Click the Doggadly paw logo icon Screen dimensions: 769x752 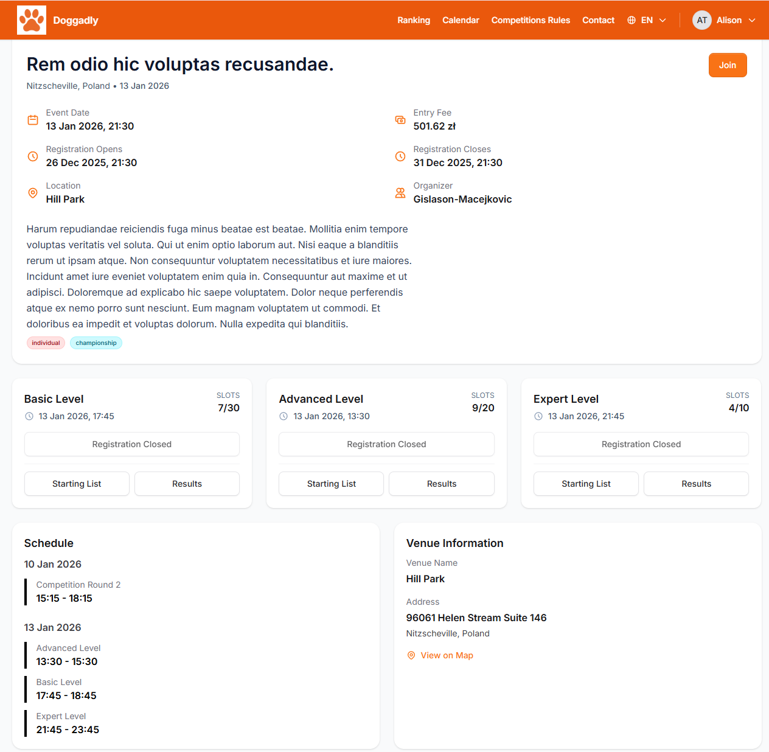pos(32,20)
